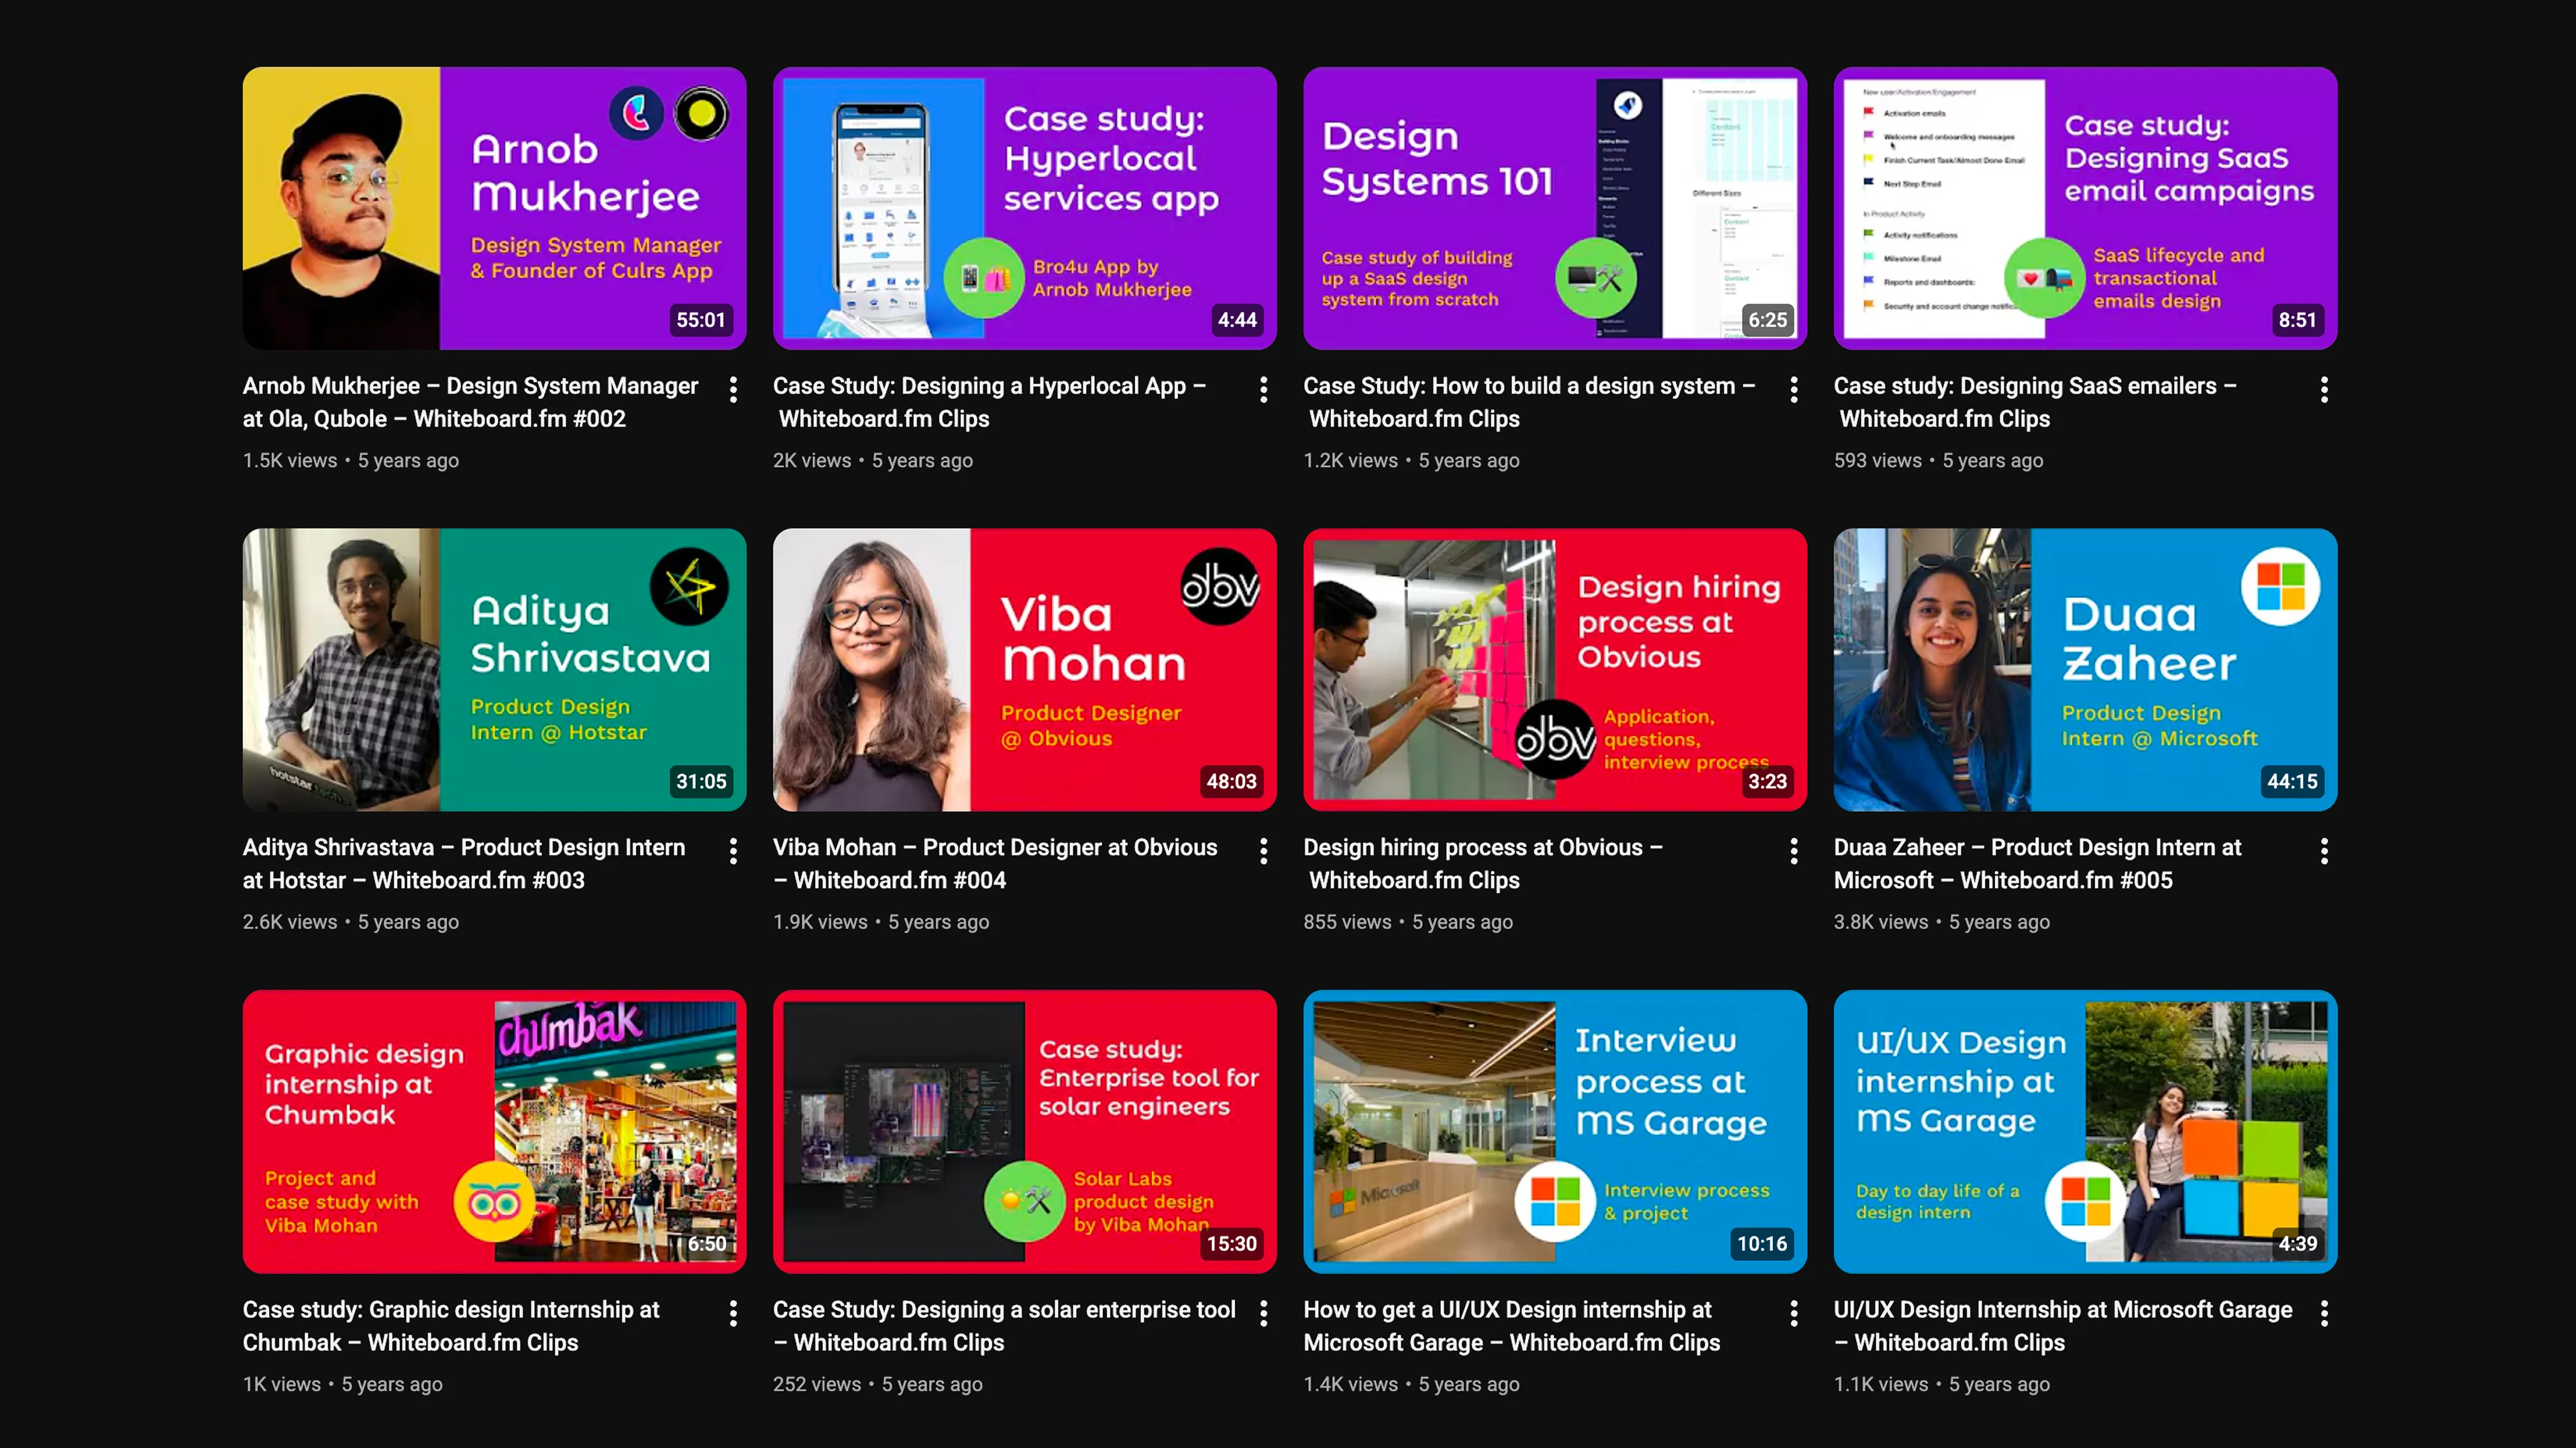Viewport: 2576px width, 1448px height.
Task: Open options menu for Arnob Mukherjee video
Action: click(x=733, y=389)
